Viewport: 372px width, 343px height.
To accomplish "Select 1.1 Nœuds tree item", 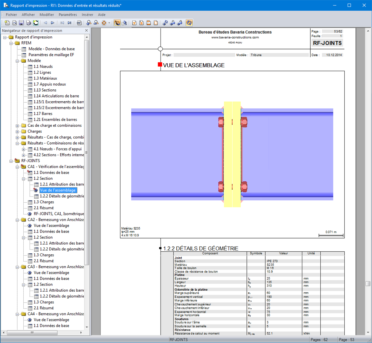I will tap(43, 67).
